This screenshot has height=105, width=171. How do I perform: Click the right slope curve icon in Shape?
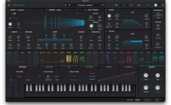pos(71,36)
